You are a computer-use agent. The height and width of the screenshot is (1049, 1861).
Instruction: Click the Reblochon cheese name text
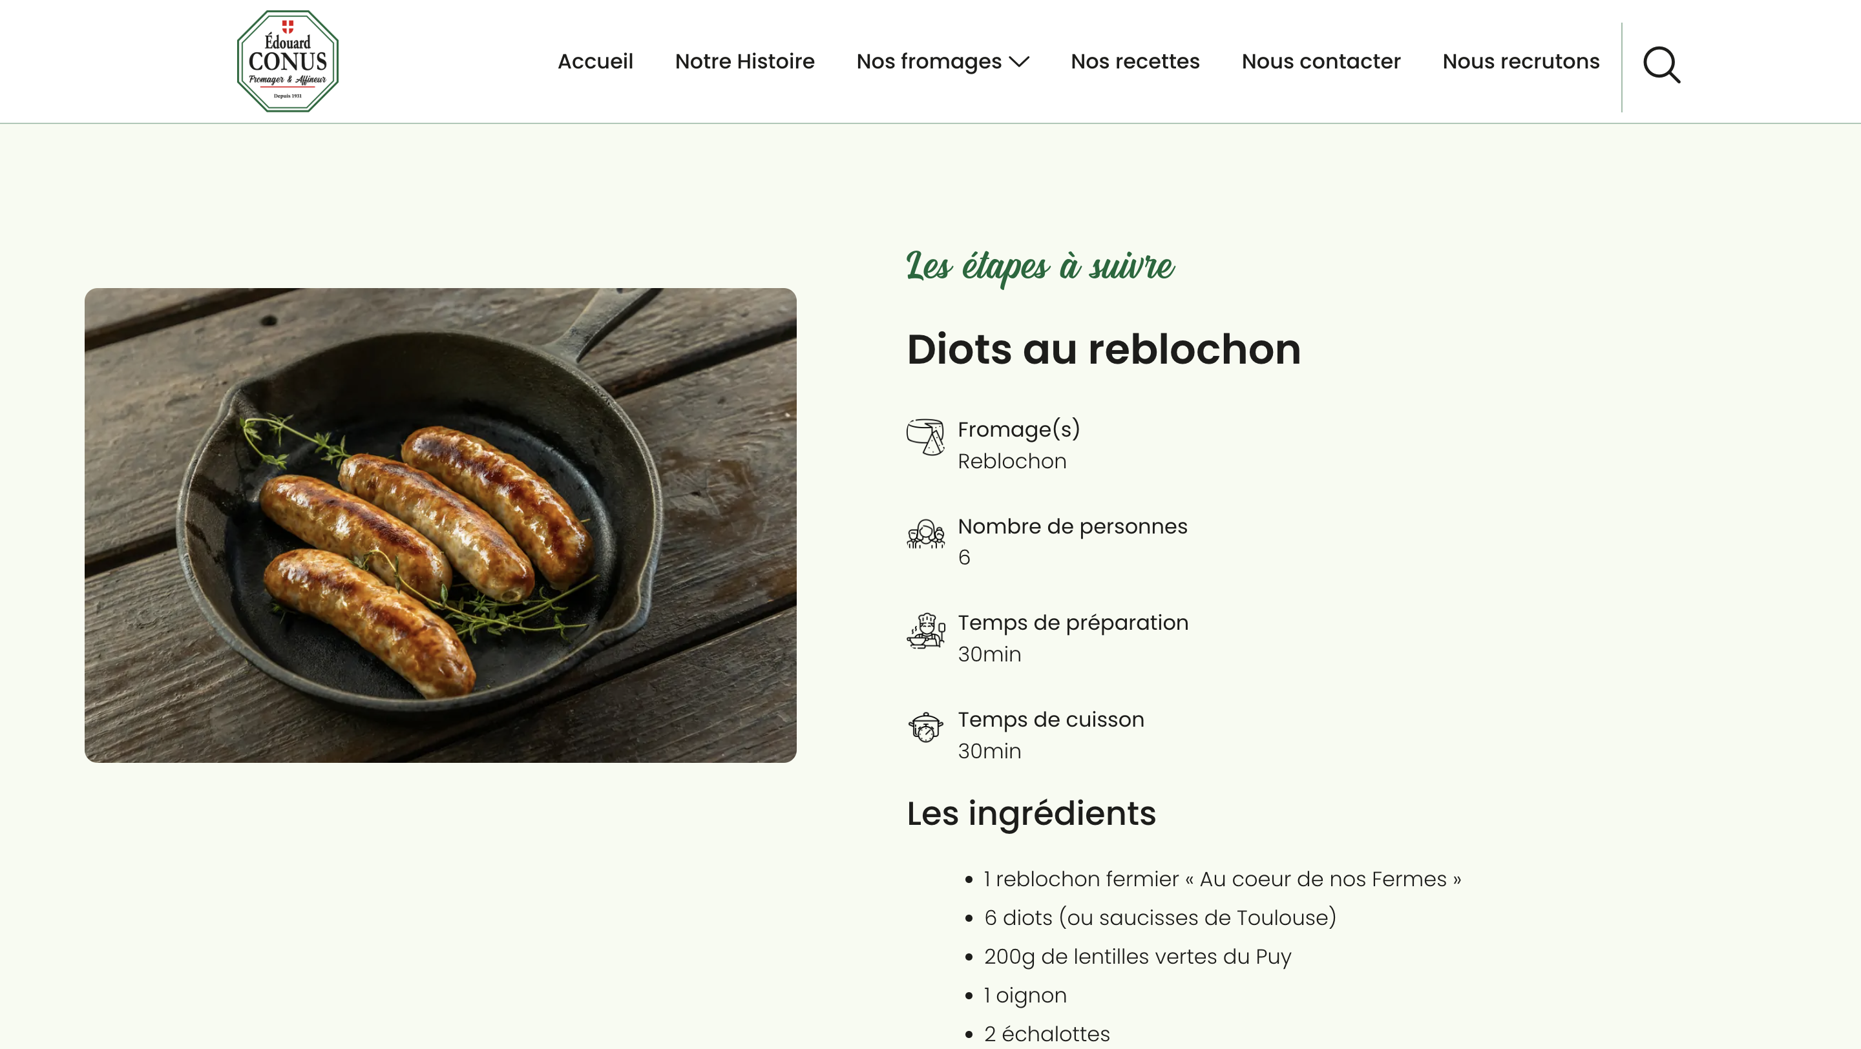[1011, 461]
